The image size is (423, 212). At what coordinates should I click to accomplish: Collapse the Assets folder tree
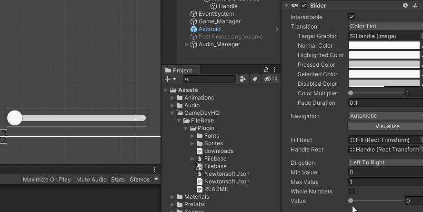(x=166, y=90)
